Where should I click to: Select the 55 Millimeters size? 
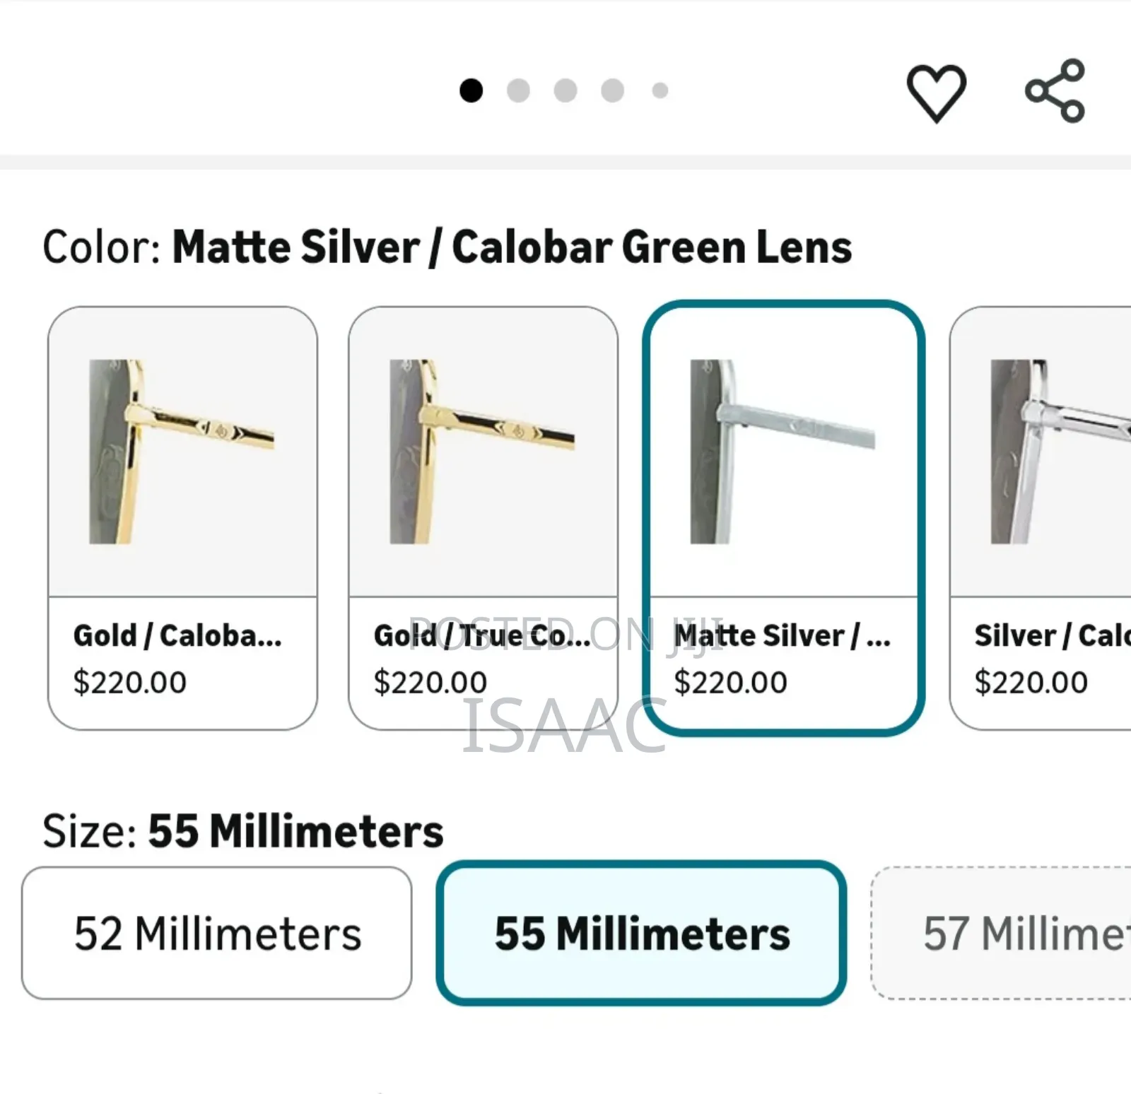tap(641, 933)
